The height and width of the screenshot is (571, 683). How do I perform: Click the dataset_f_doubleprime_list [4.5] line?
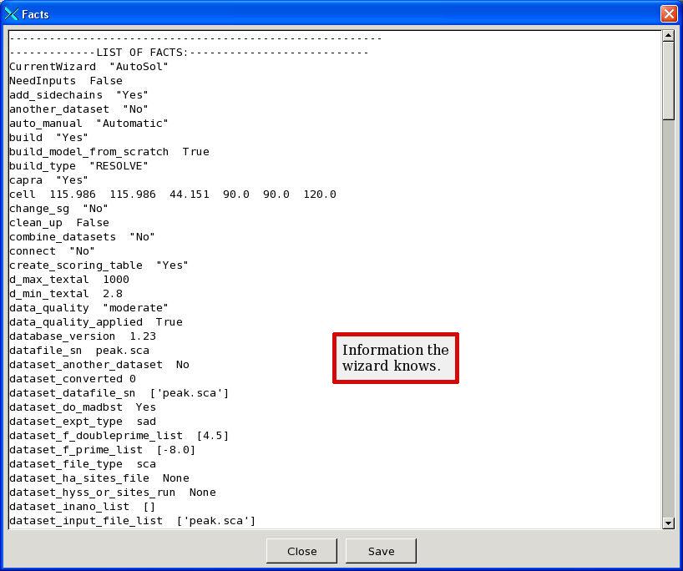coord(119,436)
